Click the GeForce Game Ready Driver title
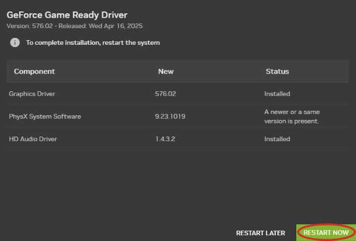This screenshot has width=356, height=241. (67, 15)
